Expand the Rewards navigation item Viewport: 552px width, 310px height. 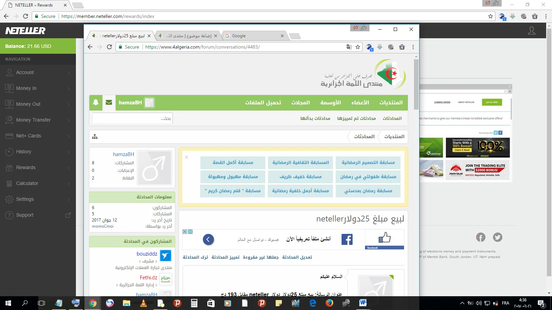coord(38,168)
